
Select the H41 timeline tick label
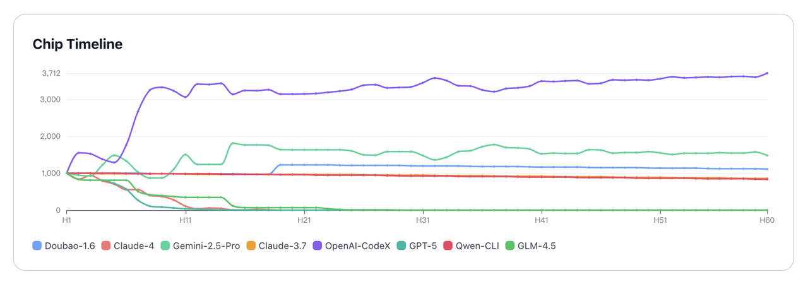pyautogui.click(x=541, y=221)
